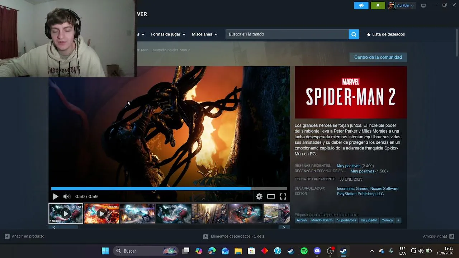The height and width of the screenshot is (258, 459).
Task: Open Elementos descargados downloads status
Action: tap(233, 236)
